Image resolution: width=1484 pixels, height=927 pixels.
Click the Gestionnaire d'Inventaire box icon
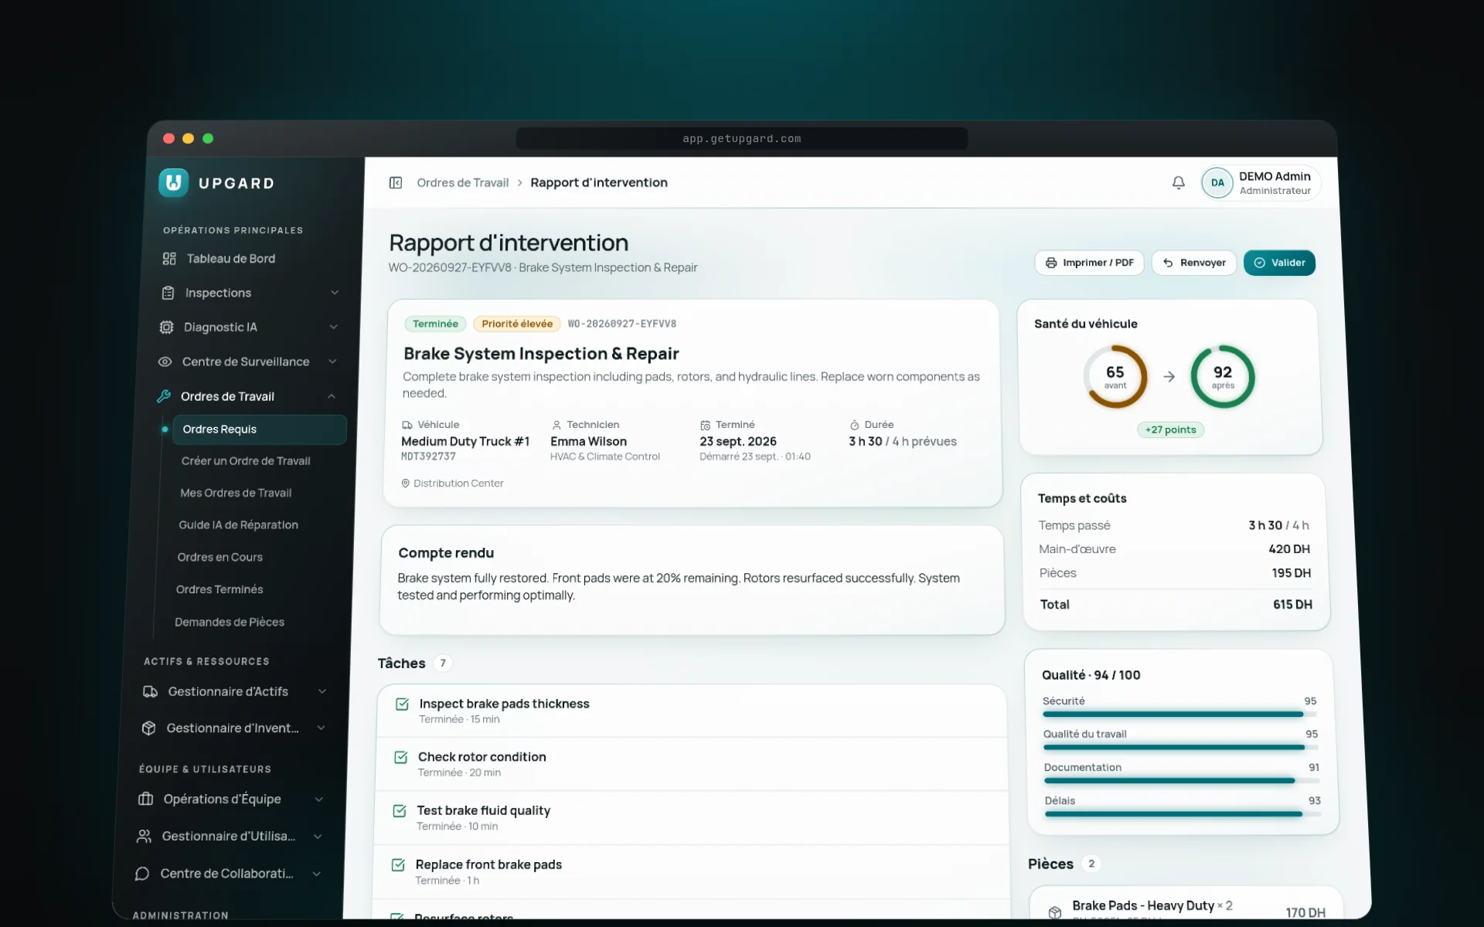point(149,728)
